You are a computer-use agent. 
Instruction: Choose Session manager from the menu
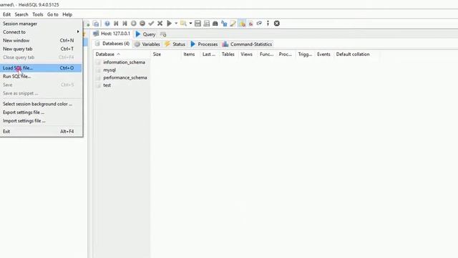pos(41,24)
